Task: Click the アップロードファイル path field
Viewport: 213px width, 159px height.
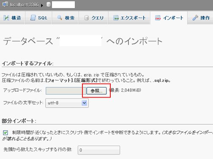Action: 66,91
